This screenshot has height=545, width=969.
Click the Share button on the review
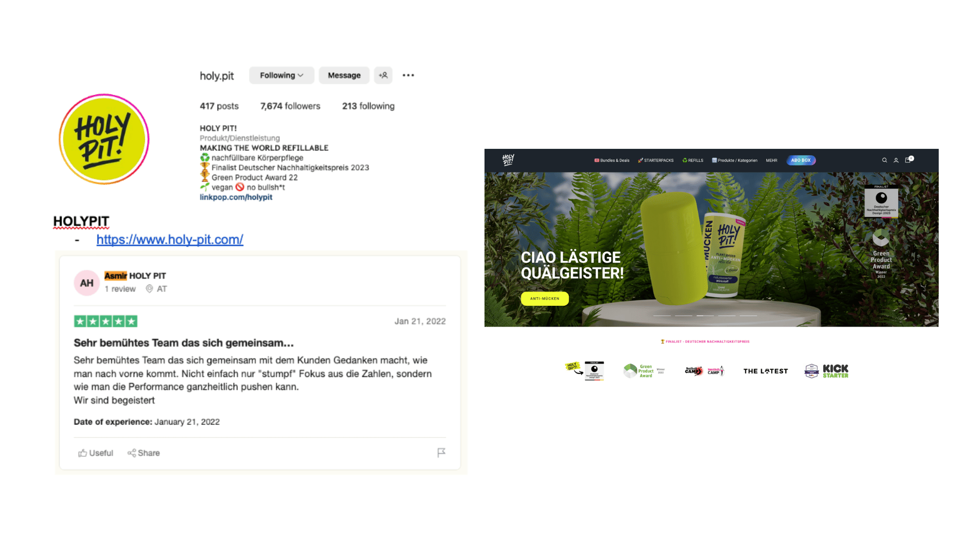click(x=143, y=453)
